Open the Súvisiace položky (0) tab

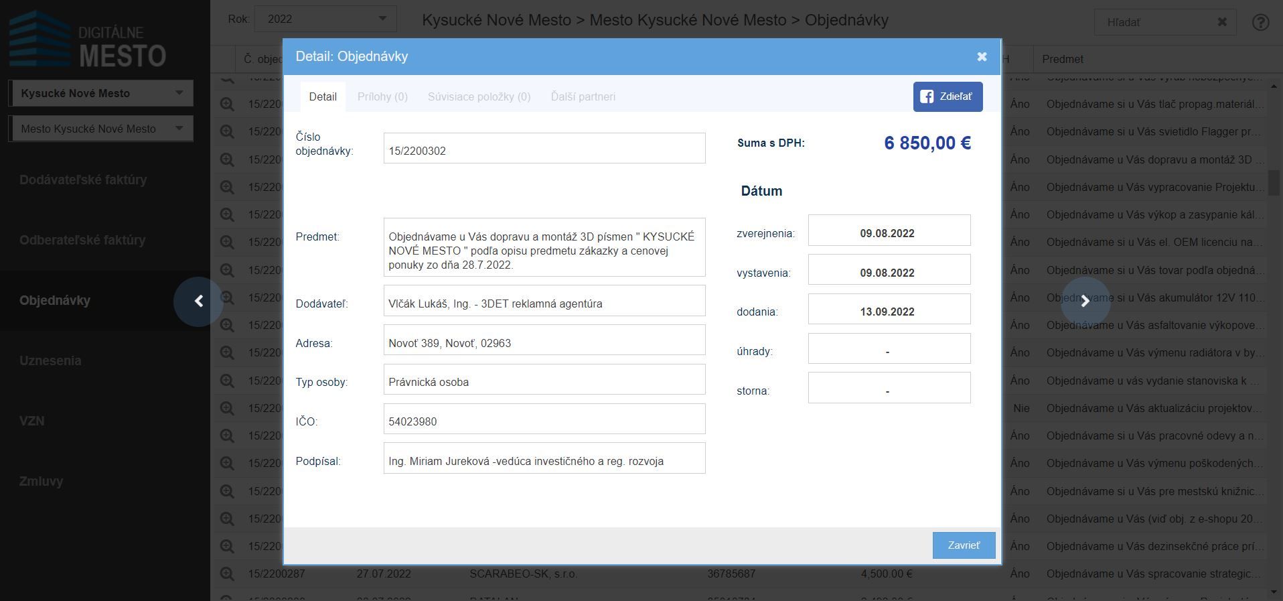[479, 96]
